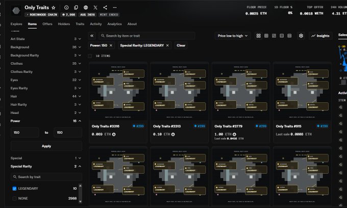Viewport: 347px width, 208px height.
Task: Open Only Traits #3316 title link
Action: (106, 126)
